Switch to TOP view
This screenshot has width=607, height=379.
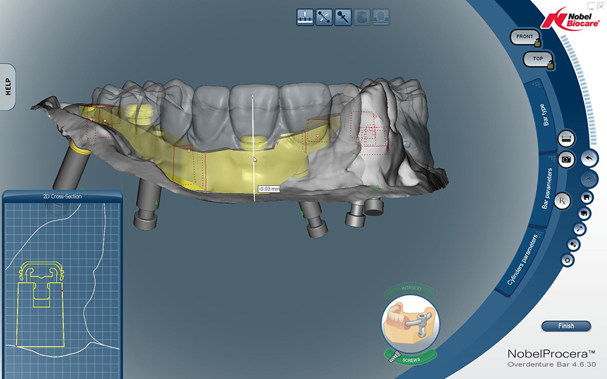(537, 59)
